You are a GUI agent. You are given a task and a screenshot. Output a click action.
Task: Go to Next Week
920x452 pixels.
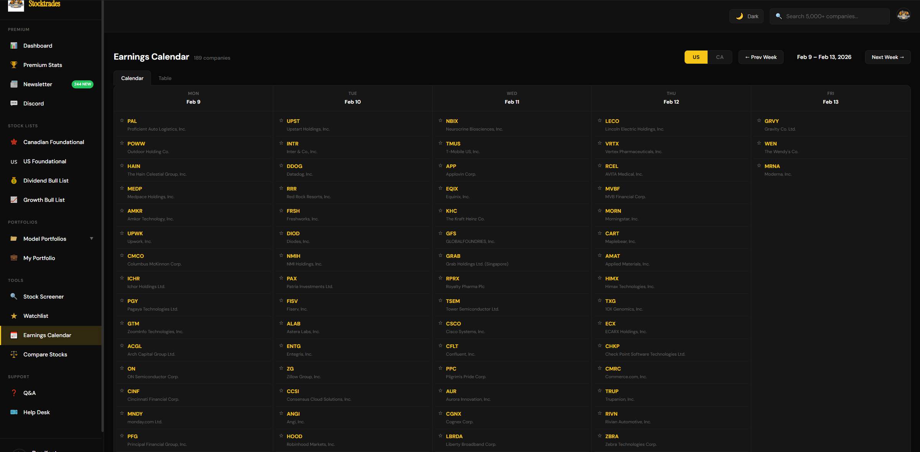pos(887,57)
